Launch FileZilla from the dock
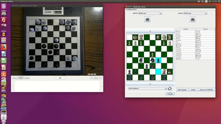Screen dimensions: 221x124 3,20
